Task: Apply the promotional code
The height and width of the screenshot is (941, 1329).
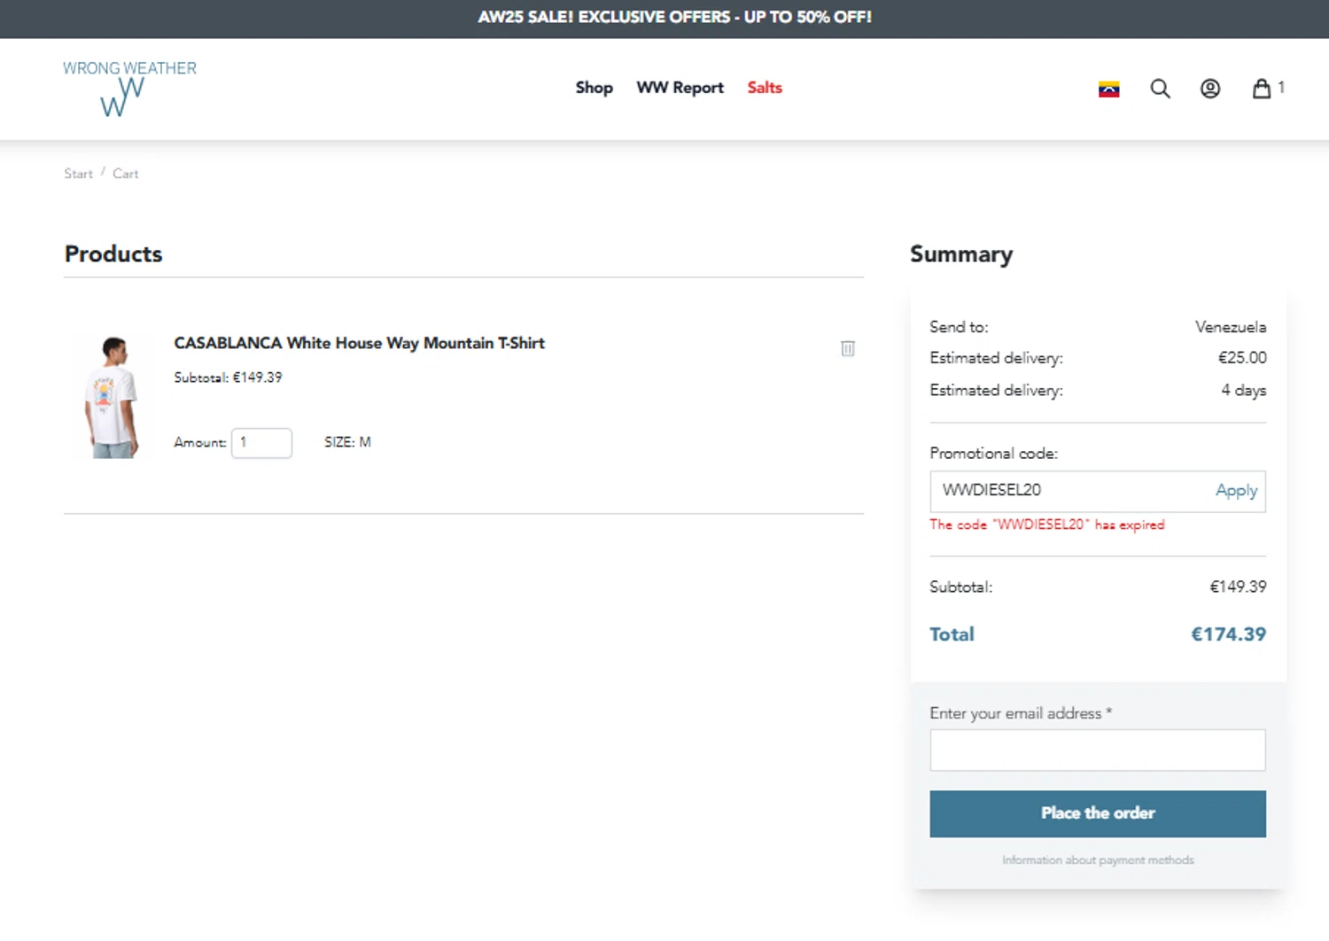Action: (1236, 491)
